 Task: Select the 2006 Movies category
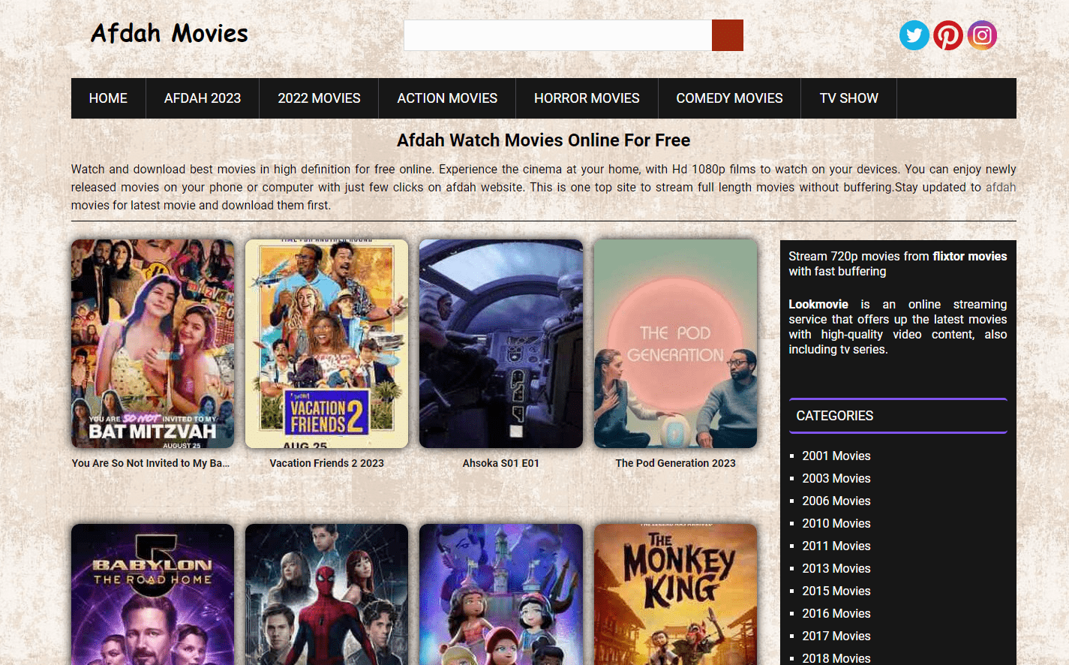pos(836,501)
